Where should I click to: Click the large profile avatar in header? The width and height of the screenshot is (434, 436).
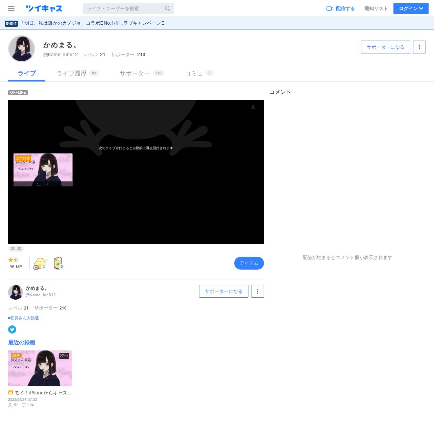tap(22, 49)
